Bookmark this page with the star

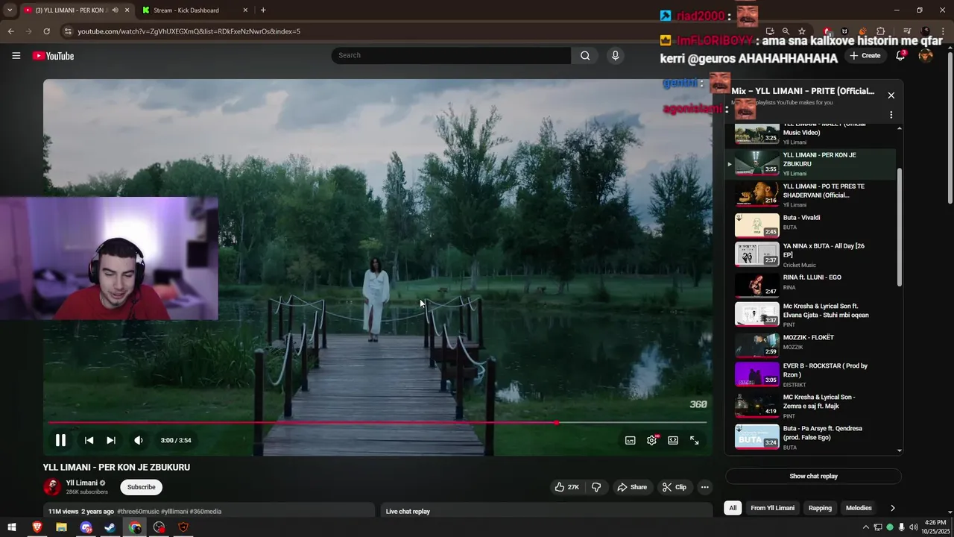tap(802, 31)
